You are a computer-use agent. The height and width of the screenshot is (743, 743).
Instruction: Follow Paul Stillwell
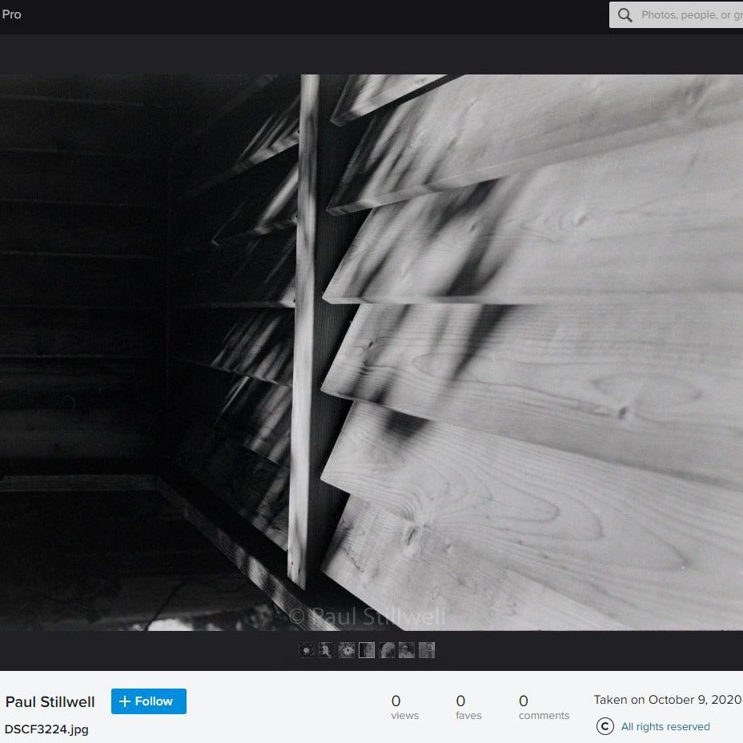[148, 701]
